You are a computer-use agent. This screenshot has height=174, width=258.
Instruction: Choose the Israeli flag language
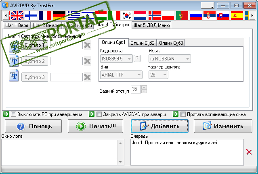88,16
